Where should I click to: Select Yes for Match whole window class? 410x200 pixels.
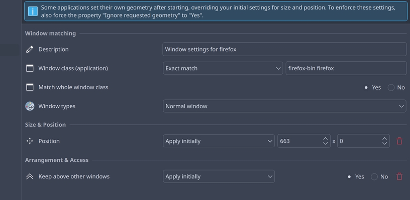tap(366, 88)
